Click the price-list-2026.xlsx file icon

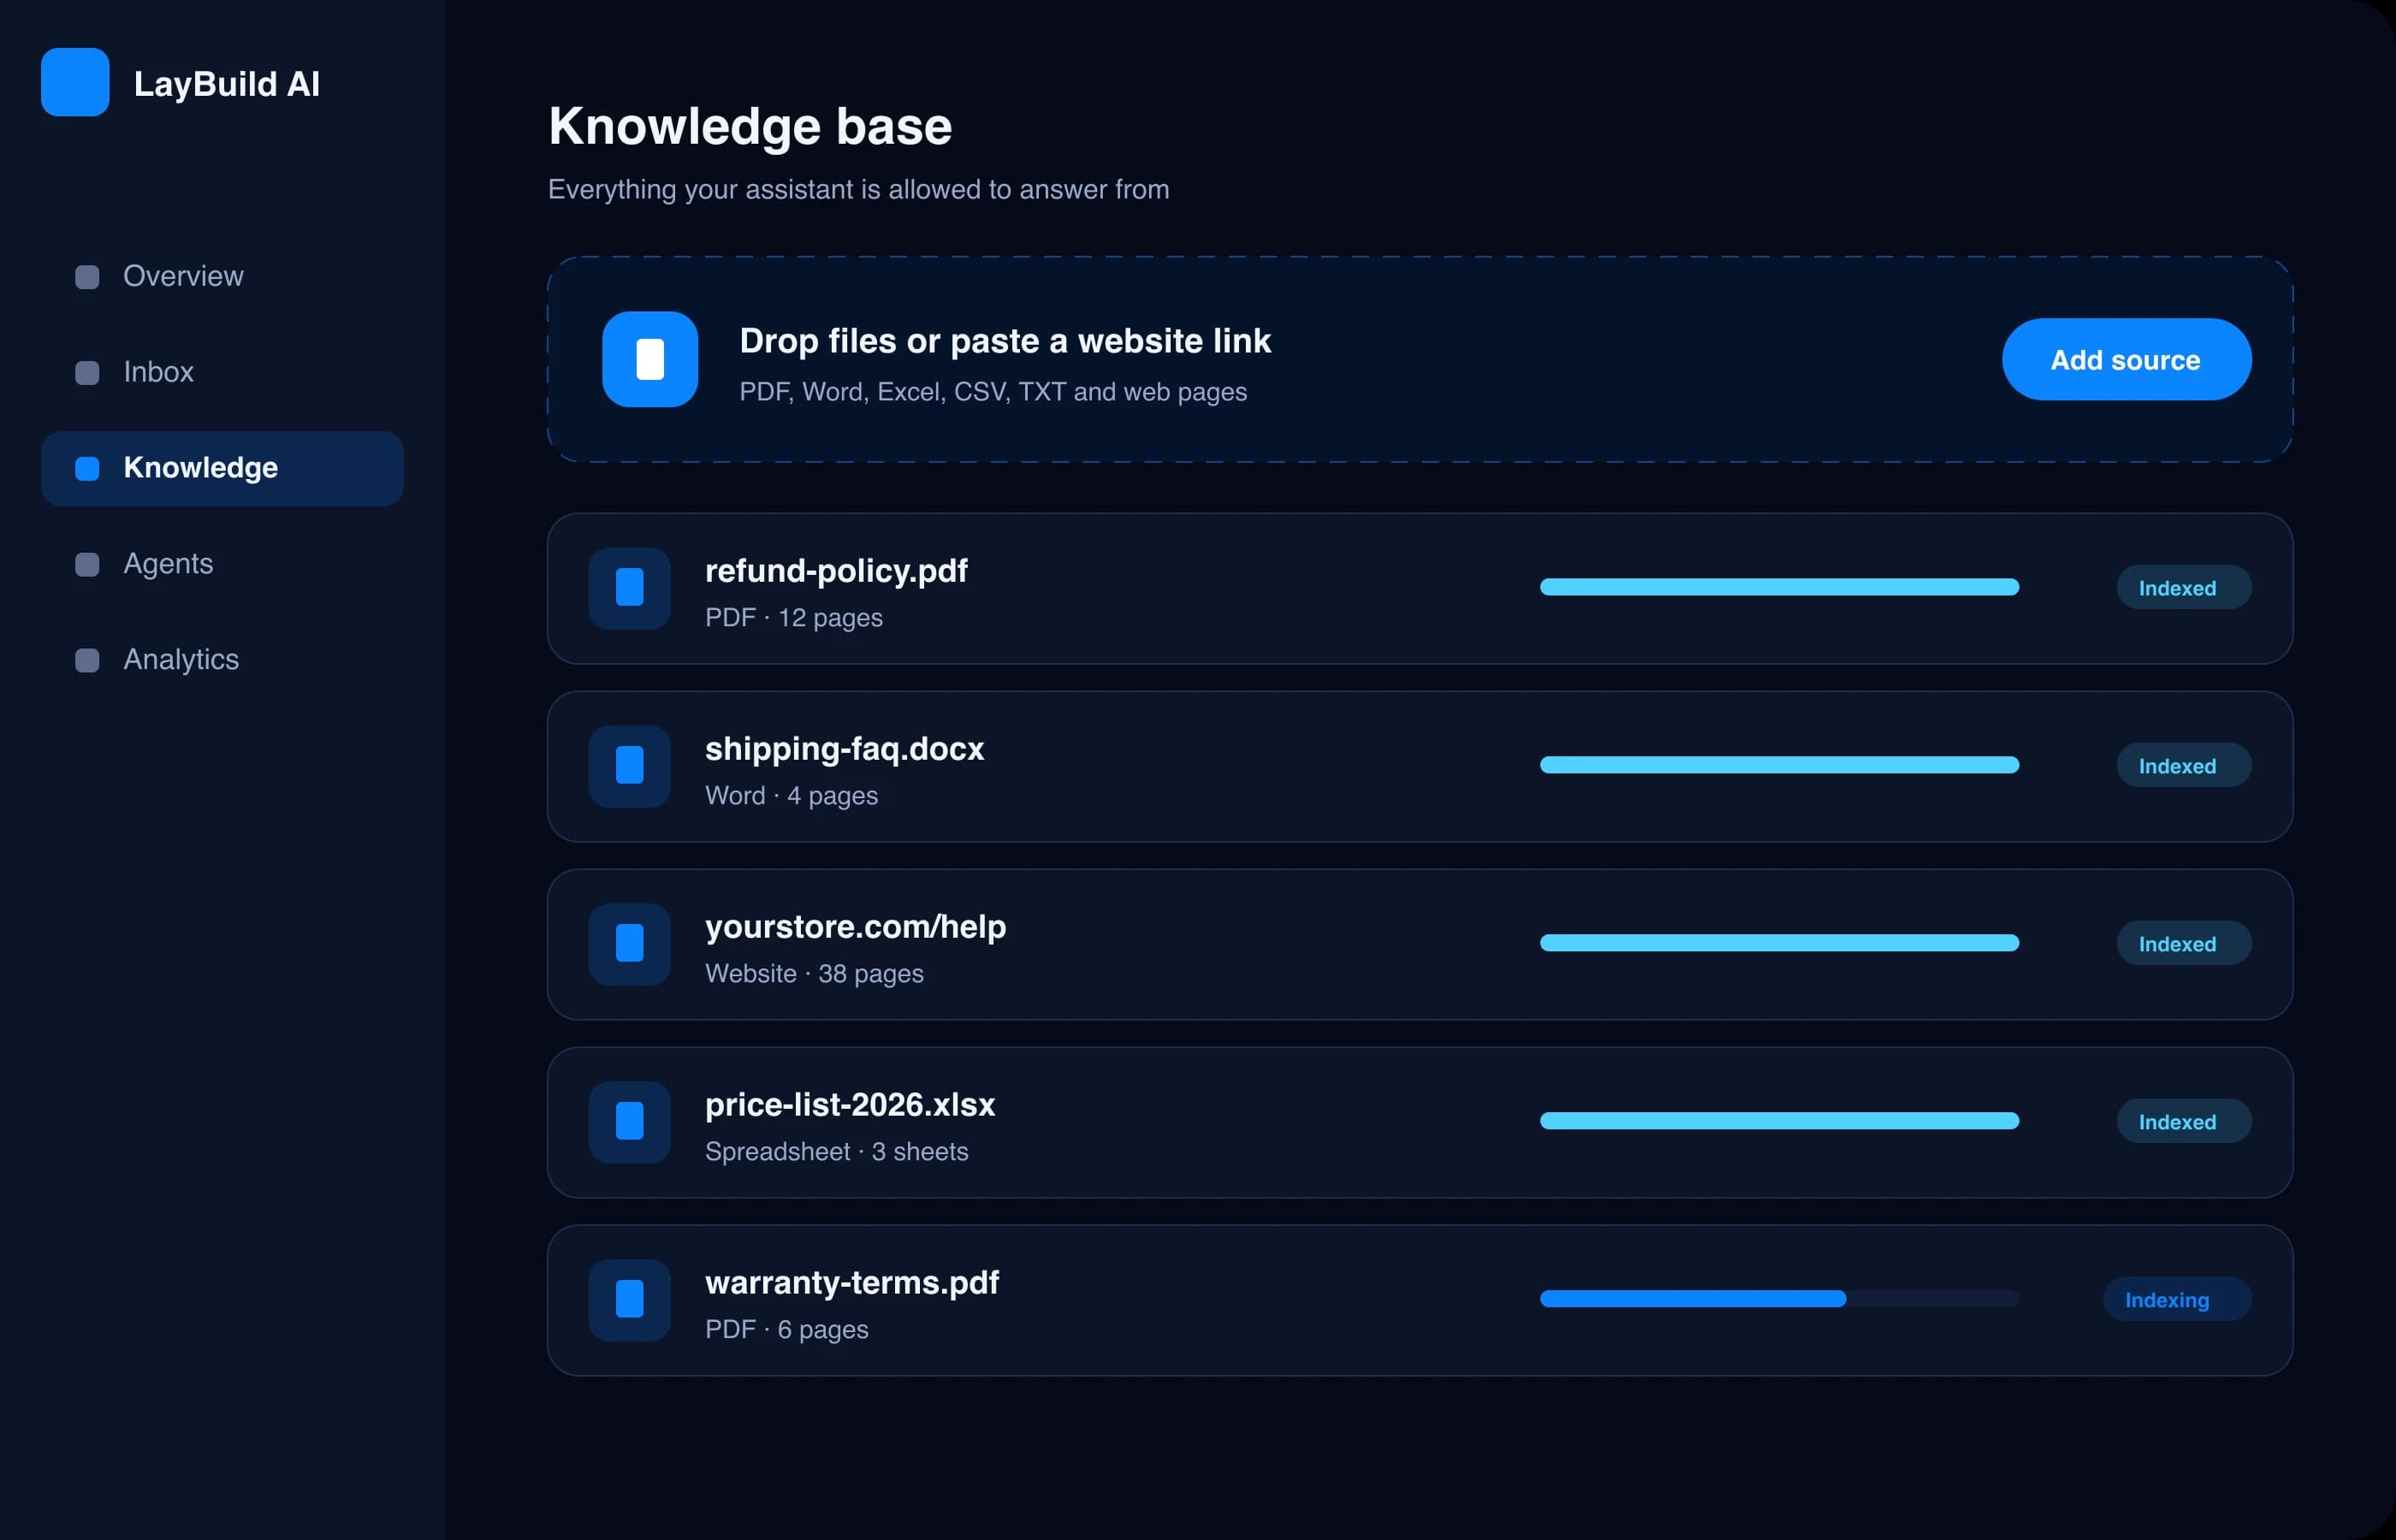pyautogui.click(x=629, y=1122)
